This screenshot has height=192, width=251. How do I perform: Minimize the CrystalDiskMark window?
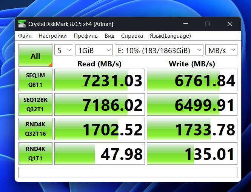tap(185, 24)
